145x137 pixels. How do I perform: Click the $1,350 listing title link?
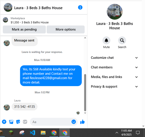point(30,22)
